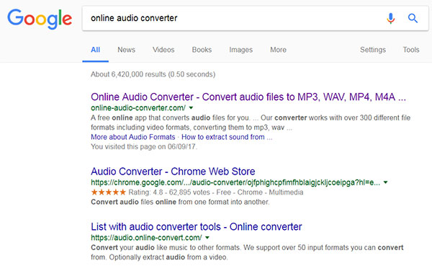Click the microphone voice search icon

(390, 19)
